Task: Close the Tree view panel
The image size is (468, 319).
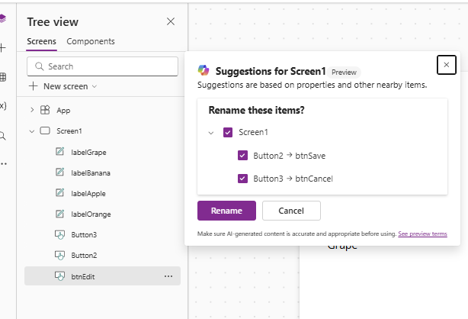Action: tap(171, 21)
